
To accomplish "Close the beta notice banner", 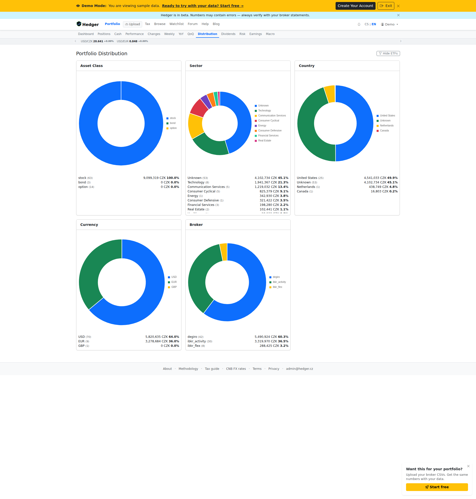I will tap(398, 15).
